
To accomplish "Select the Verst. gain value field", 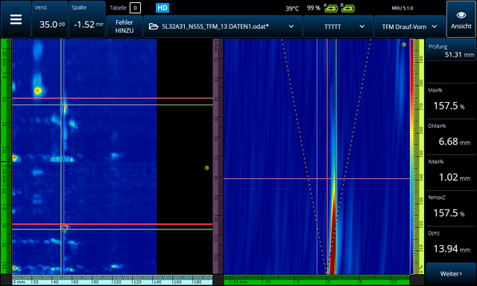I will click(x=50, y=19).
